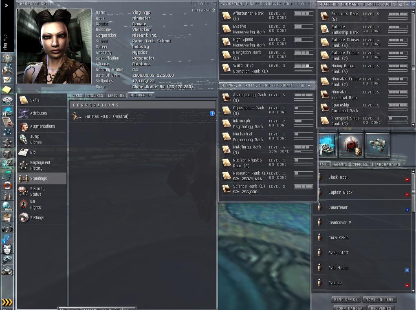Collapse the character info header
The image size is (416, 310).
(203, 10)
